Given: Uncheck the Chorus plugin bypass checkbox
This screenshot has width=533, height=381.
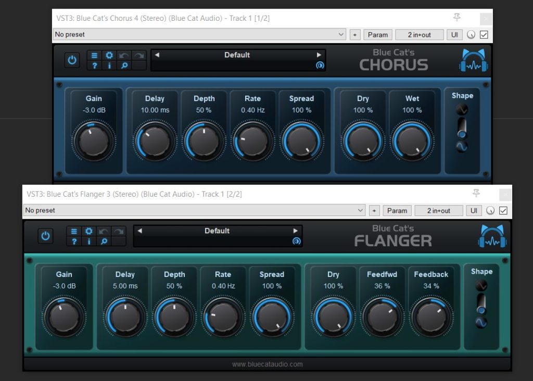Looking at the screenshot, I should (x=484, y=35).
